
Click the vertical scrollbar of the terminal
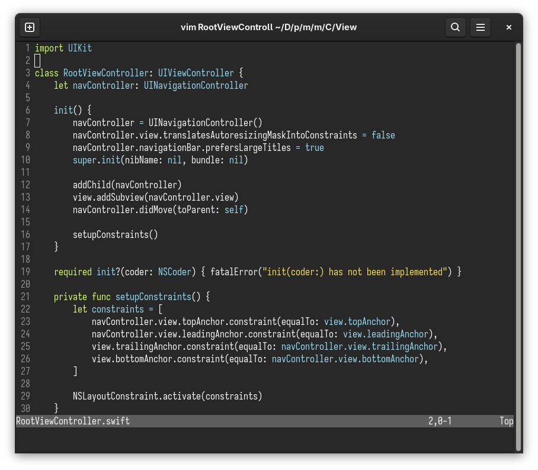point(518,247)
